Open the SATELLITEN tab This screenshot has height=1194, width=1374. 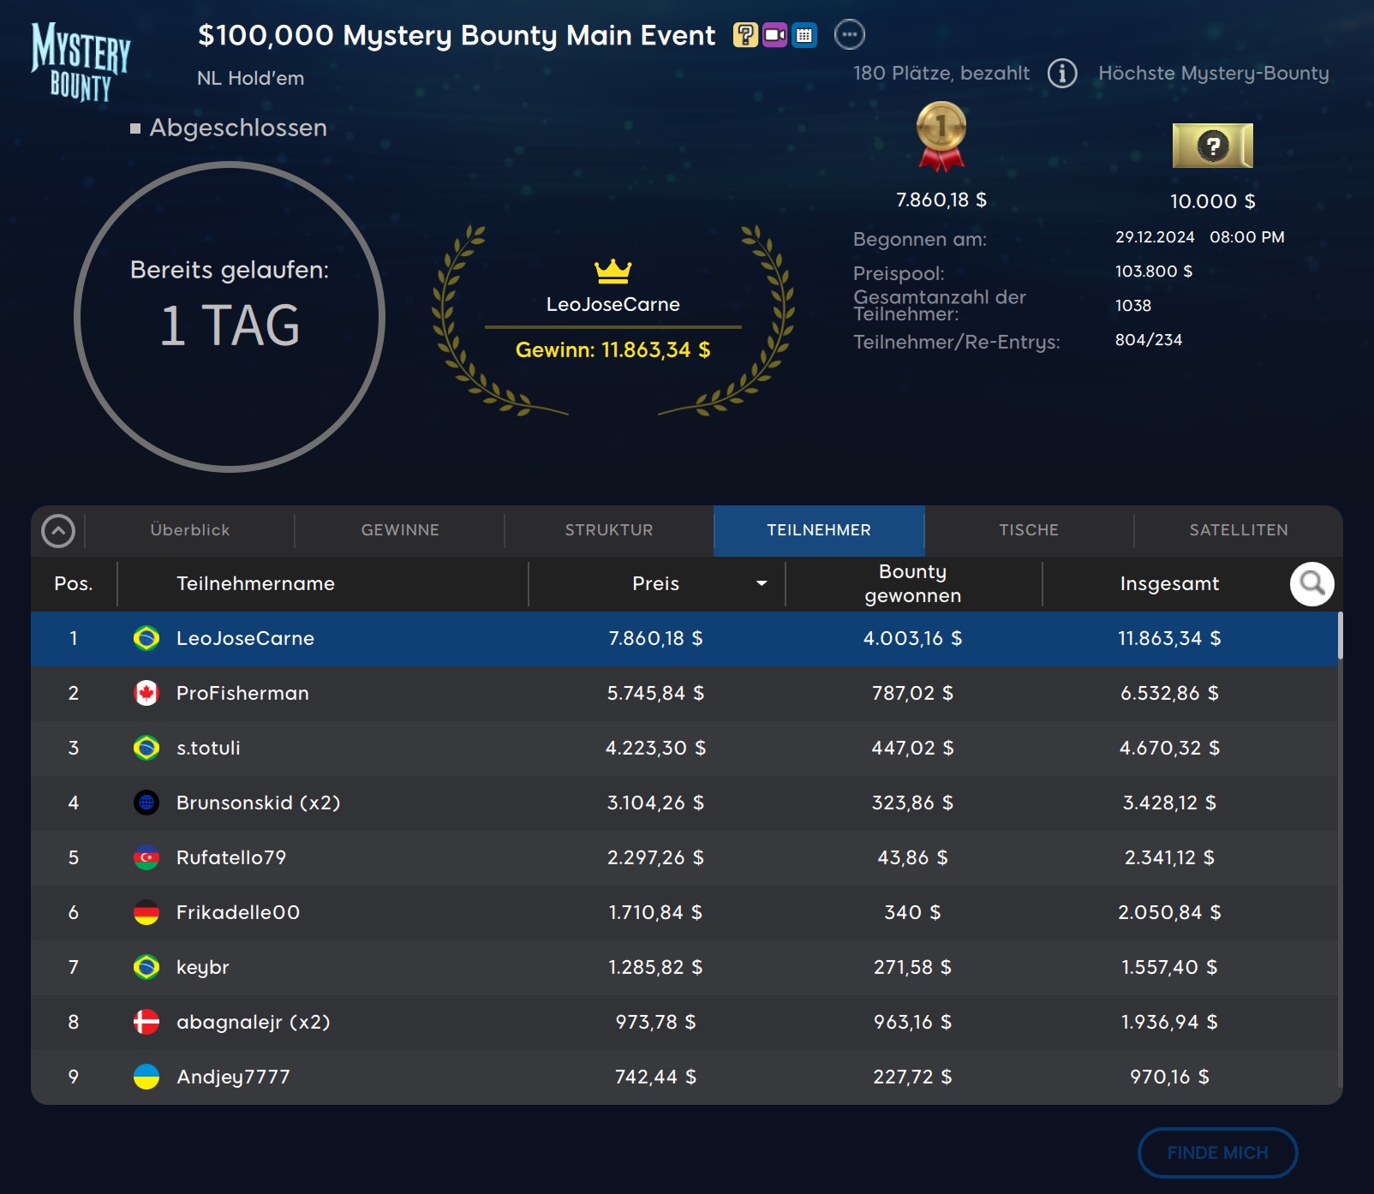(1238, 531)
